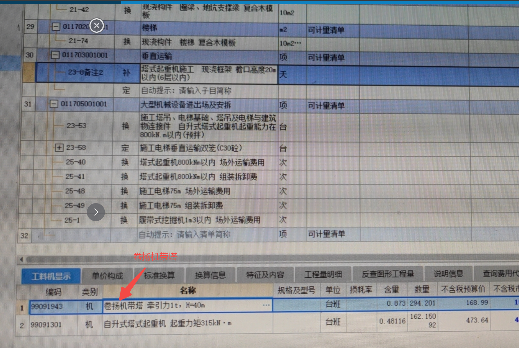The height and width of the screenshot is (348, 519).
Task: Collapse tree node 011705001001
Action: pos(54,104)
